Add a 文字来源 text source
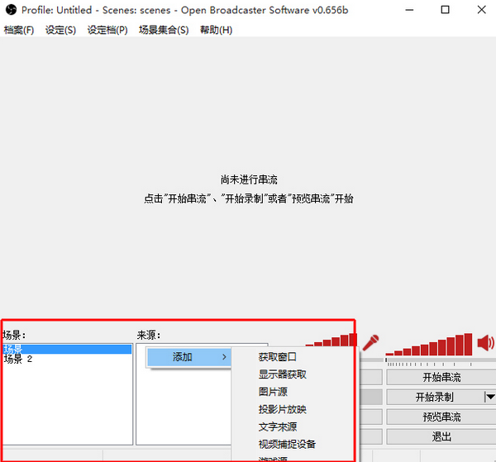Viewport: 496px width, 462px height. click(278, 427)
